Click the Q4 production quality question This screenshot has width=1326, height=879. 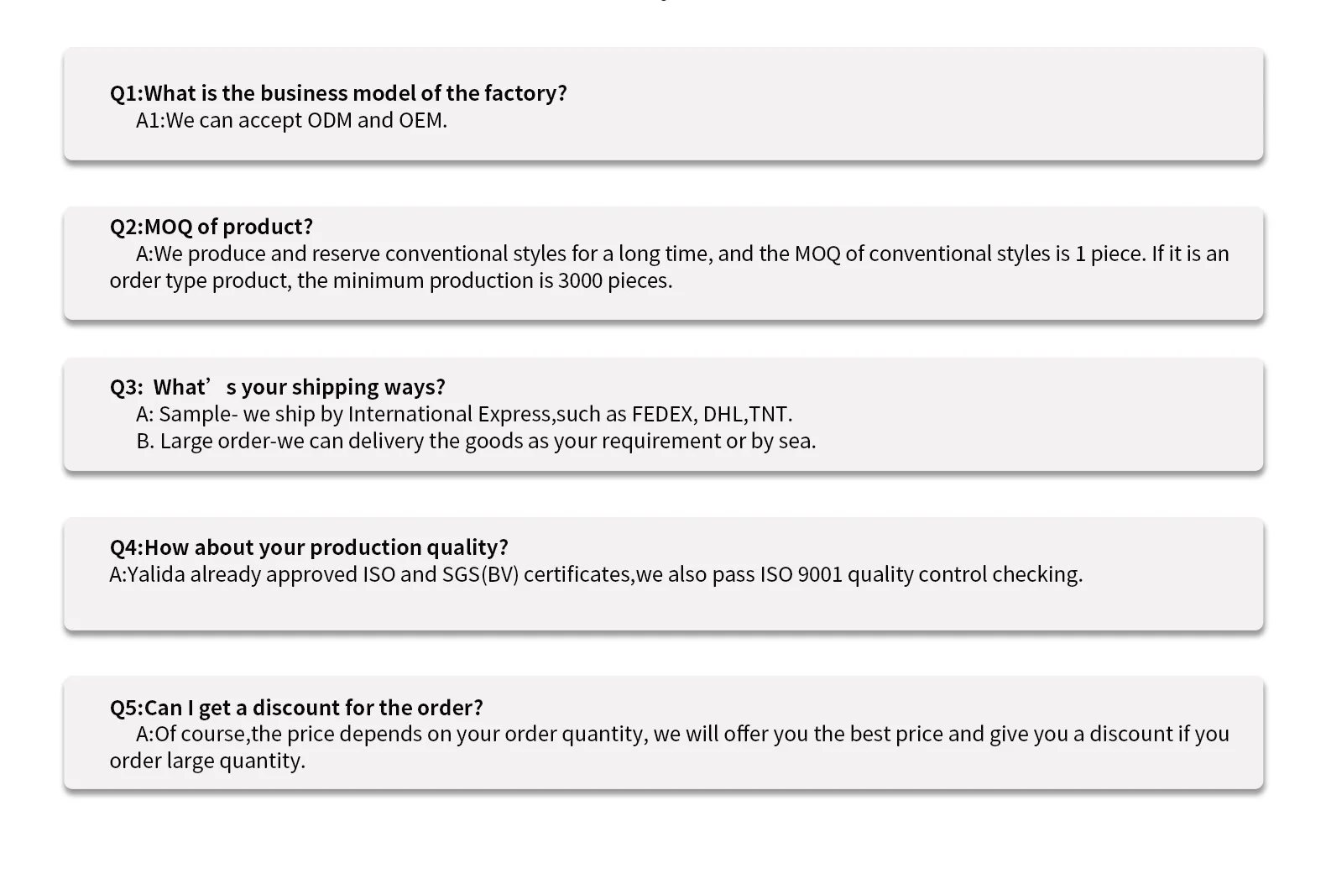(309, 547)
